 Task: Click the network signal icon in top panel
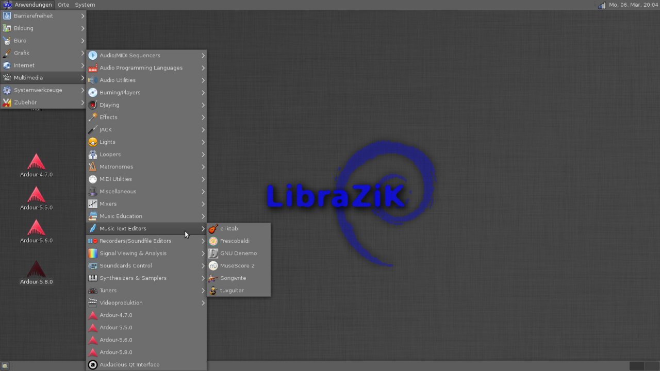point(602,5)
